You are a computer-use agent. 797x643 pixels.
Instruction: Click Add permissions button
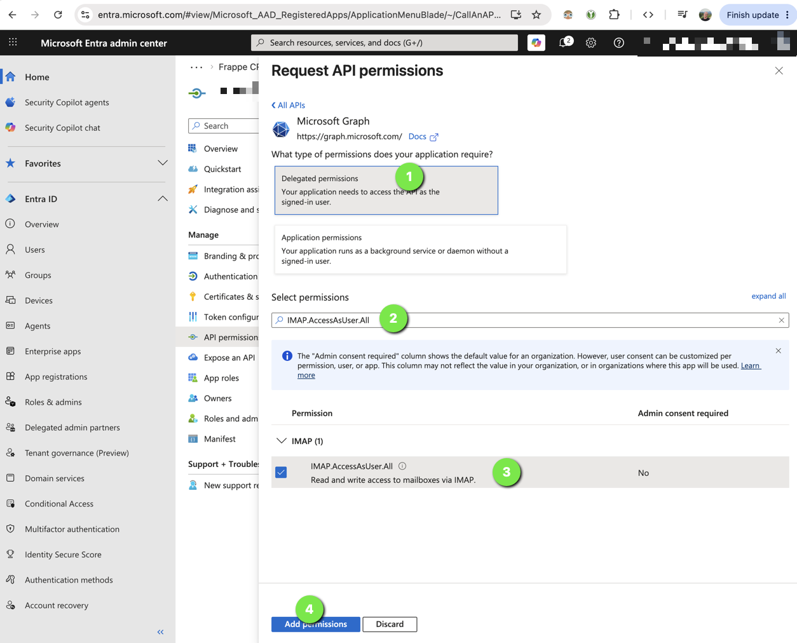tap(316, 624)
